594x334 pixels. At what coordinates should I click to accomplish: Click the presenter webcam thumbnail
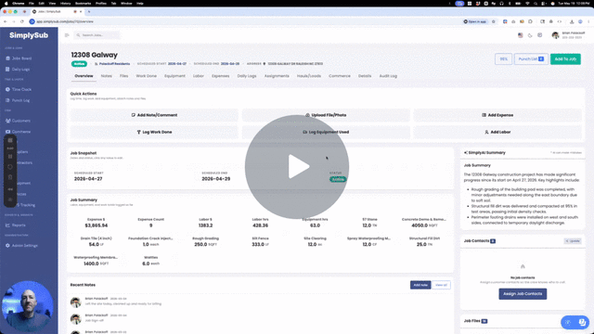tap(27, 307)
